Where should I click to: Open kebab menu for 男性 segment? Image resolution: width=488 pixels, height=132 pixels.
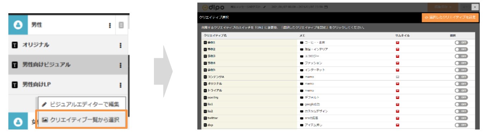[110, 25]
